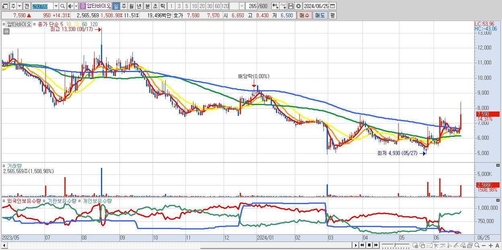Adjust the chart zoom slider in bottom bar
Screen dimensions: 502x250
(395, 246)
